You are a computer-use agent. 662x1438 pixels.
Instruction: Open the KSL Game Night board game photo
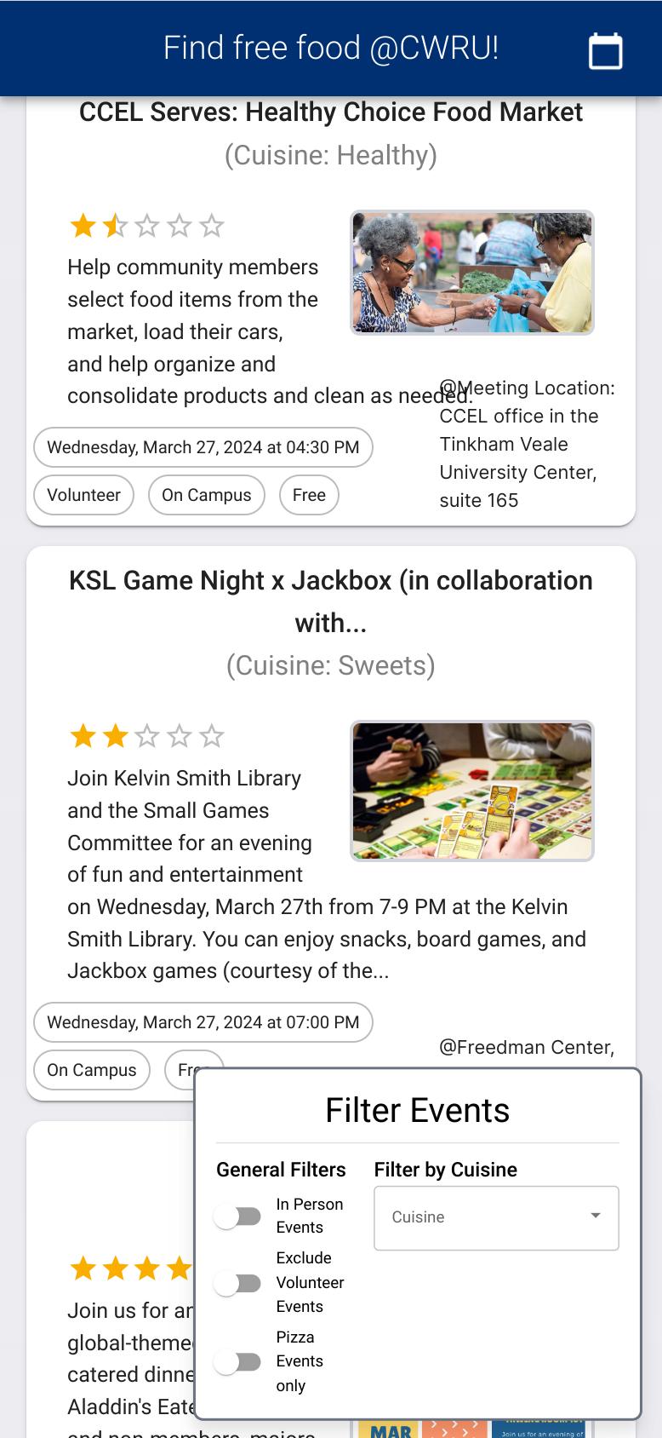472,791
